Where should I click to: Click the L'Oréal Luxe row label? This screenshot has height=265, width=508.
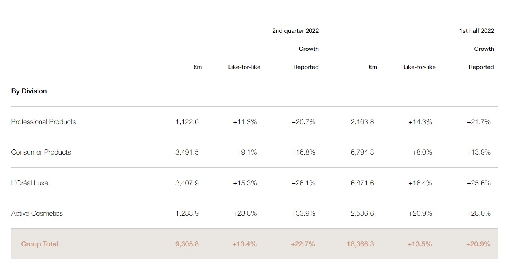pos(30,183)
